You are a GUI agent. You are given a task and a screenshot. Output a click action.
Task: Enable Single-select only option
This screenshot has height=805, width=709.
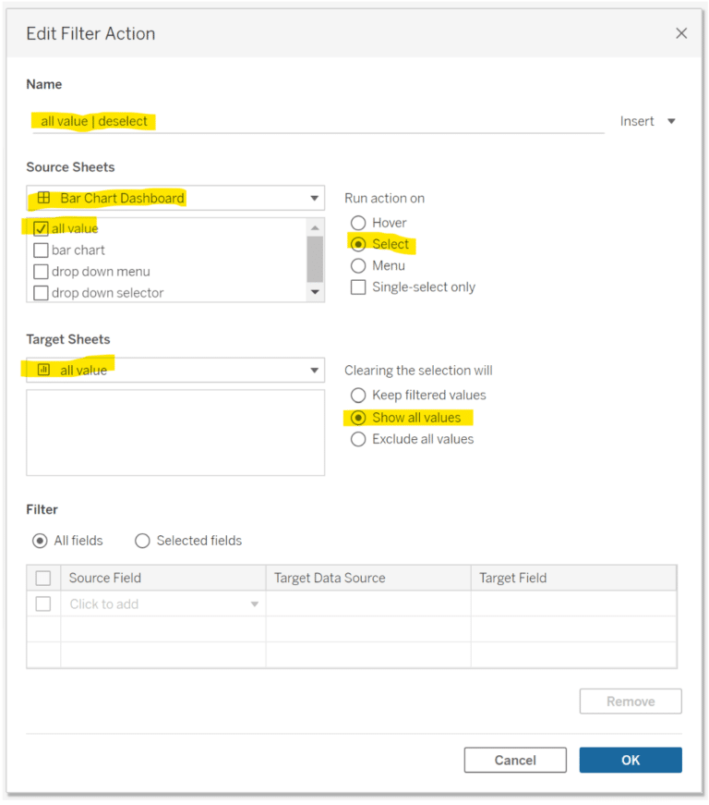click(x=358, y=287)
